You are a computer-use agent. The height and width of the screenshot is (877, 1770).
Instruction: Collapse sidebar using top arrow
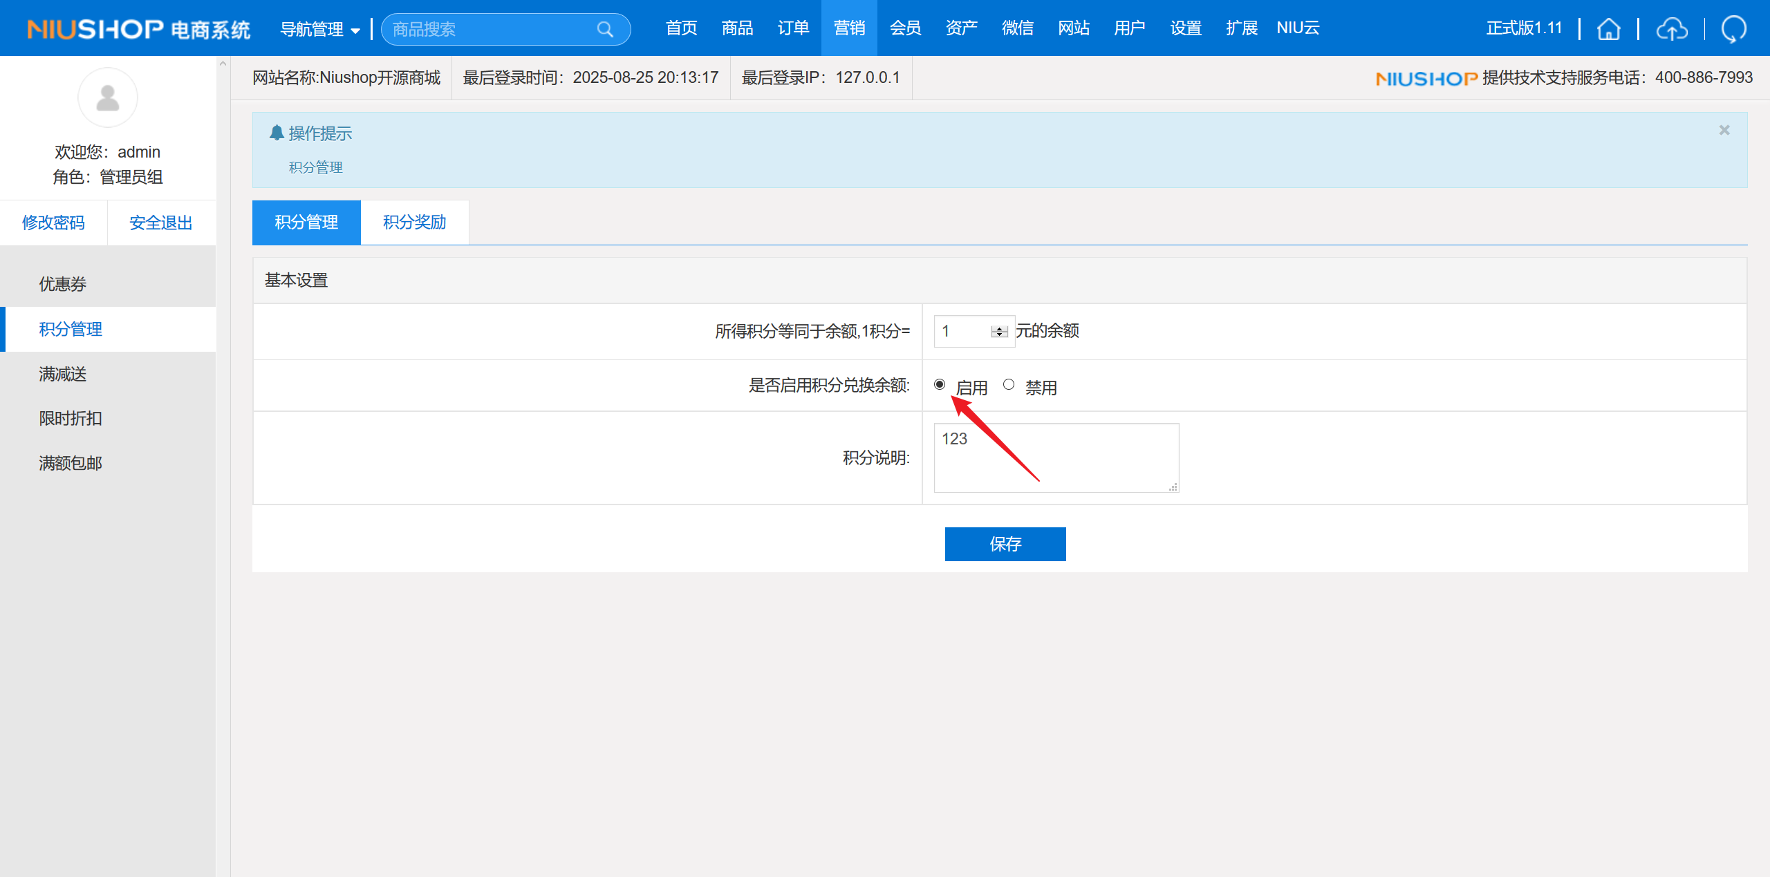223,64
